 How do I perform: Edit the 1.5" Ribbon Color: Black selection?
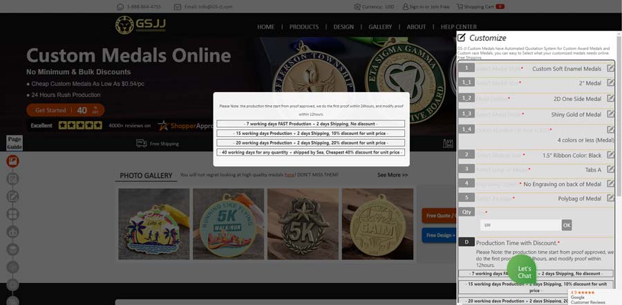point(610,155)
